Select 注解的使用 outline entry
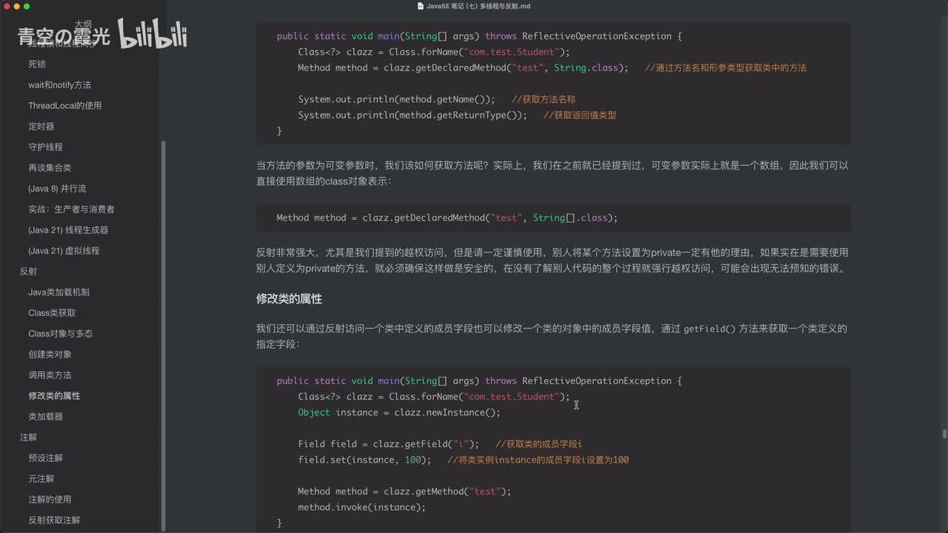The width and height of the screenshot is (948, 533). pyautogui.click(x=50, y=500)
